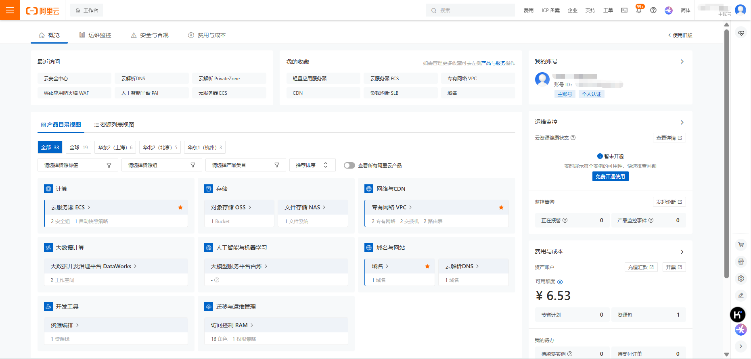Screen dimensions: 751x359
Task: Click the 充值汇款 button
Action: pyautogui.click(x=641, y=267)
